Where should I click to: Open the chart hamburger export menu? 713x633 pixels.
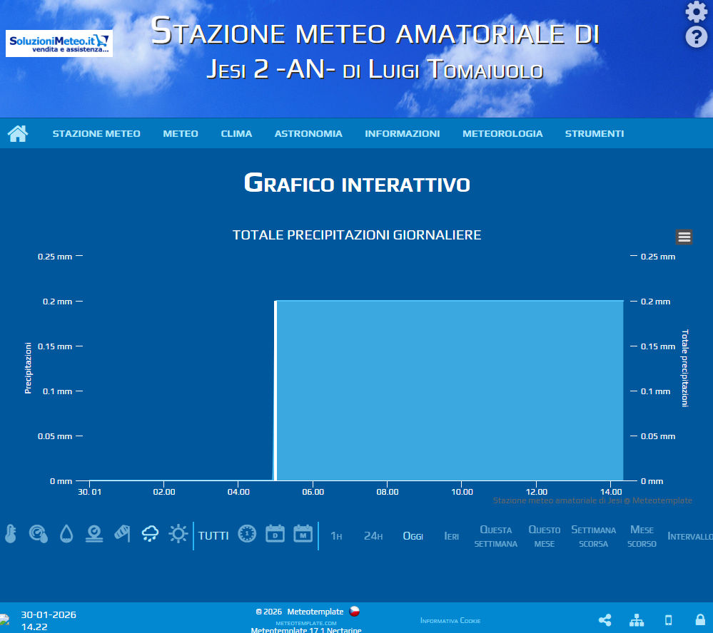point(684,237)
